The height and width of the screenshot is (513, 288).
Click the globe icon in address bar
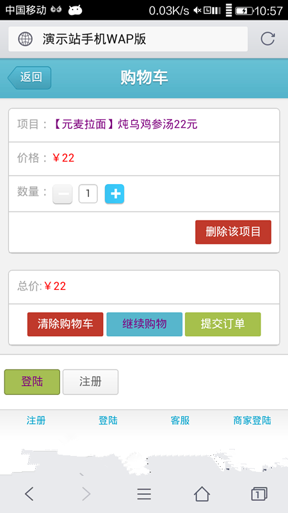(x=25, y=39)
